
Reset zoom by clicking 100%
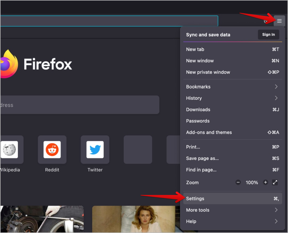coord(252,183)
